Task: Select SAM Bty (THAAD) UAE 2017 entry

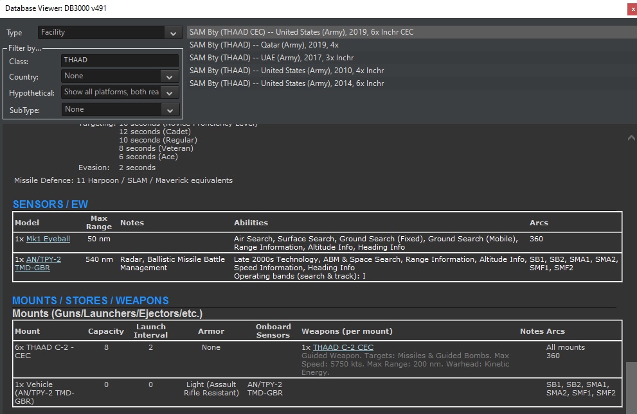Action: [271, 58]
